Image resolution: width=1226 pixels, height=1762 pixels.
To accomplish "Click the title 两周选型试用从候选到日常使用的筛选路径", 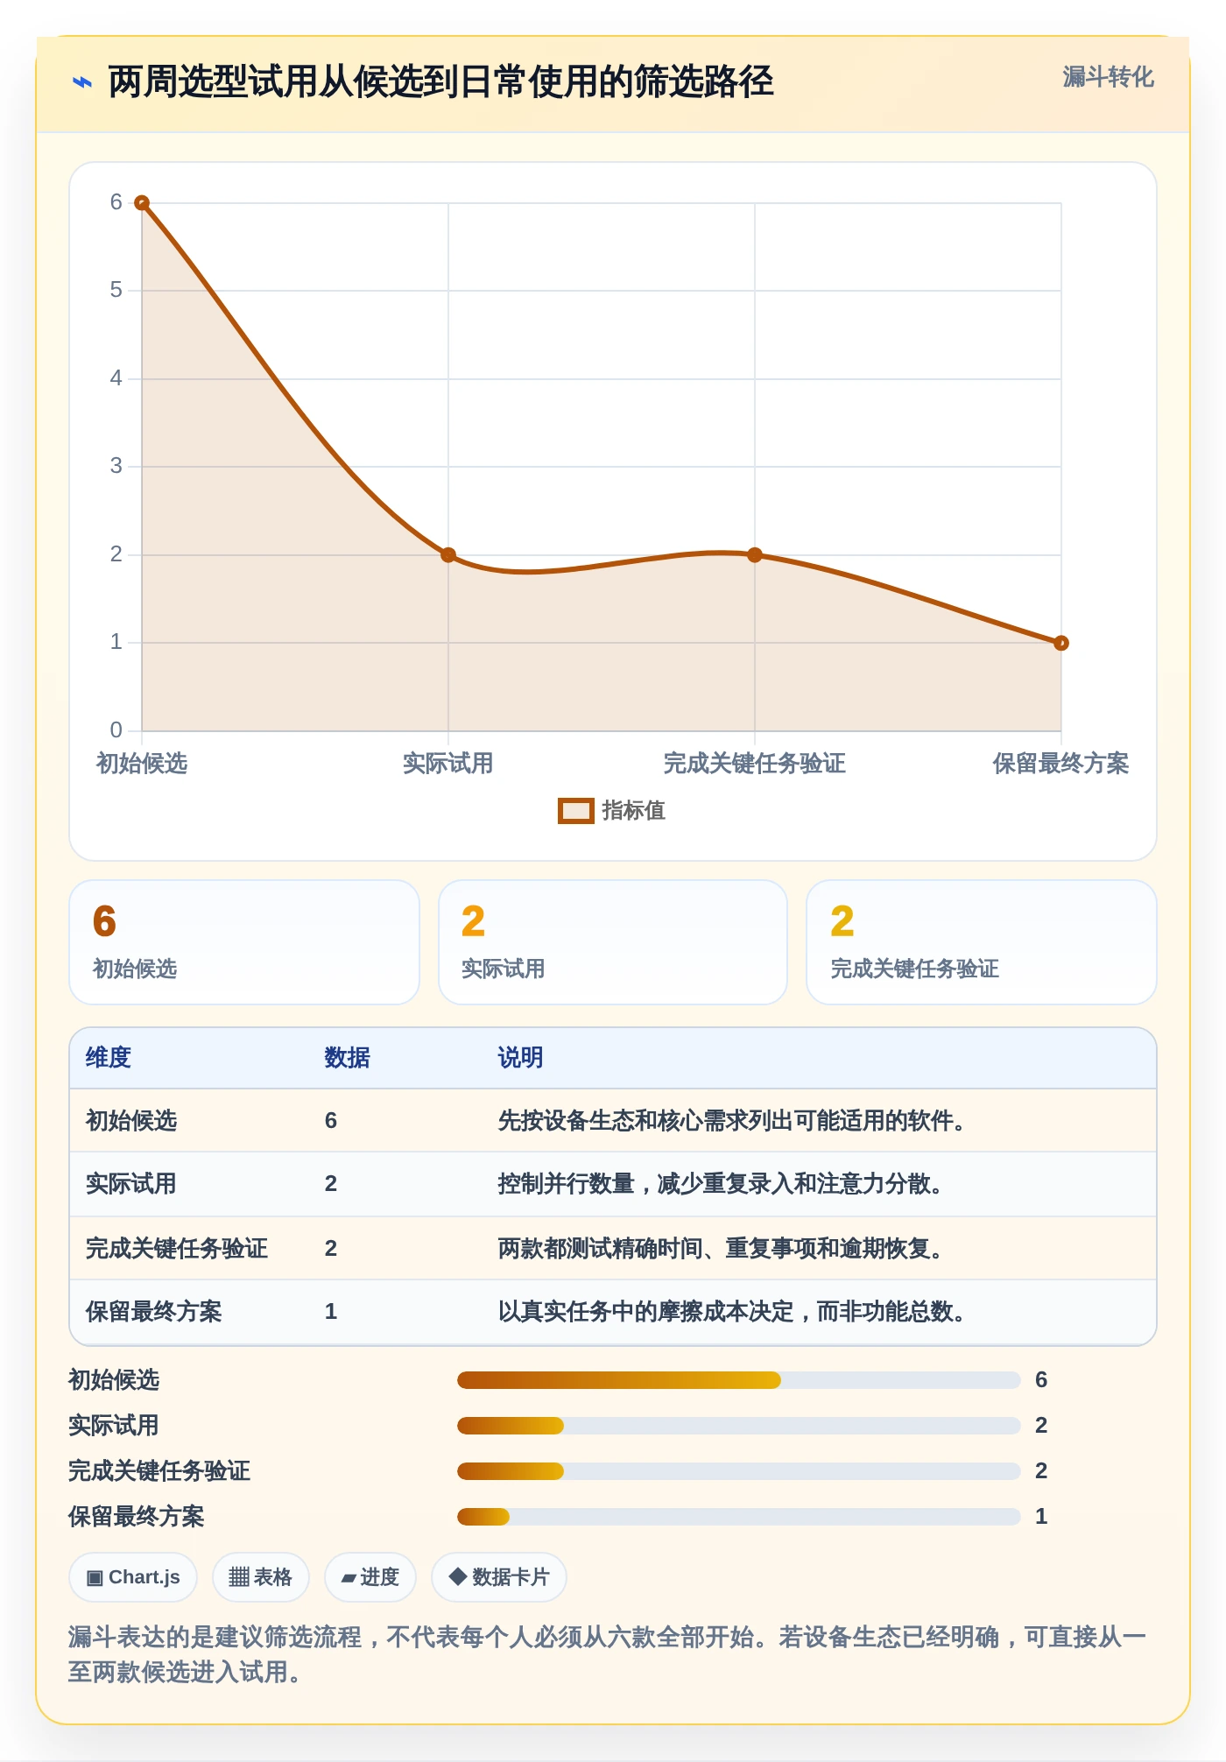I will pyautogui.click(x=441, y=82).
